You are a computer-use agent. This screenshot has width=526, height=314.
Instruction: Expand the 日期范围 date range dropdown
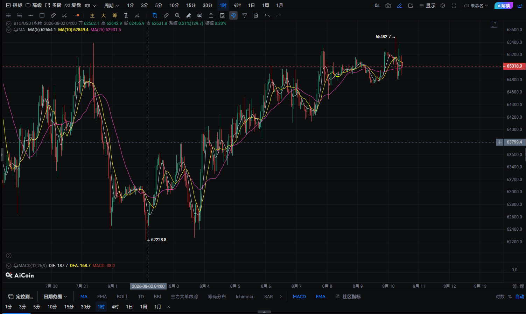(x=55, y=296)
